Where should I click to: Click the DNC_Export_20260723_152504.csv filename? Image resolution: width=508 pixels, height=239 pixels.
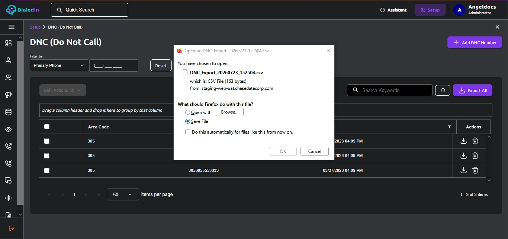226,73
